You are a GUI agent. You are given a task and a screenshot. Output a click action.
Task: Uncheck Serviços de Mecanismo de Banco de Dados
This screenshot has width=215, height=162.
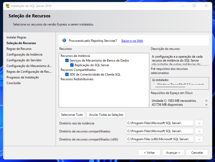(67, 60)
